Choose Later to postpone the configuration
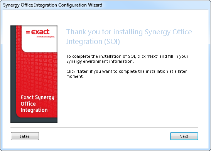Image resolution: width=211 pixels, height=151 pixels. 25,136
